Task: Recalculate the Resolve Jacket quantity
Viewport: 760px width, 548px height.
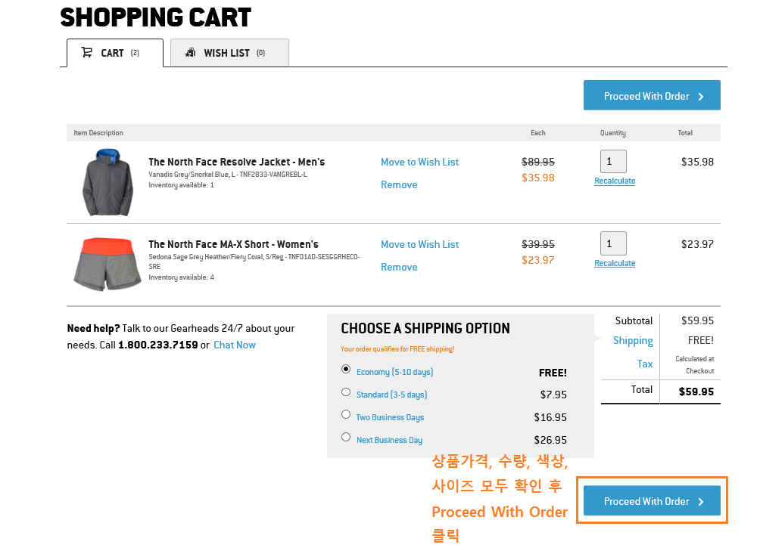Action: 615,181
